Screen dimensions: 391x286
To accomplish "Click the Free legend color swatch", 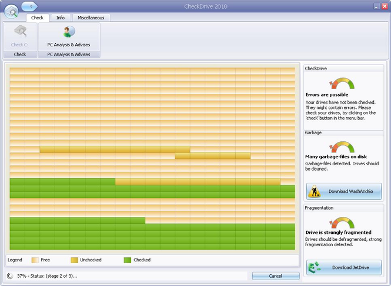I will tap(35, 260).
